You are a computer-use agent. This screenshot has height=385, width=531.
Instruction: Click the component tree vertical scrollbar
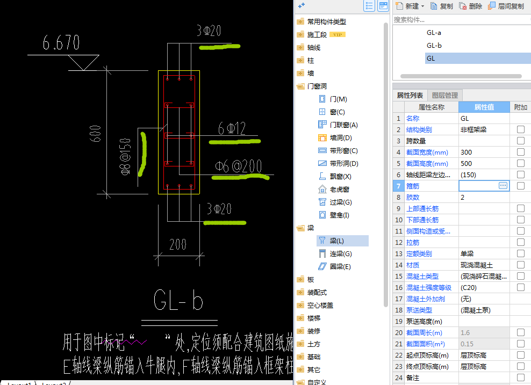click(386, 164)
